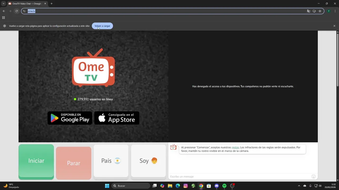Screen dimensions: 339x190
Task: Click the Google Chrome taskbar icon
Action: coord(201,186)
